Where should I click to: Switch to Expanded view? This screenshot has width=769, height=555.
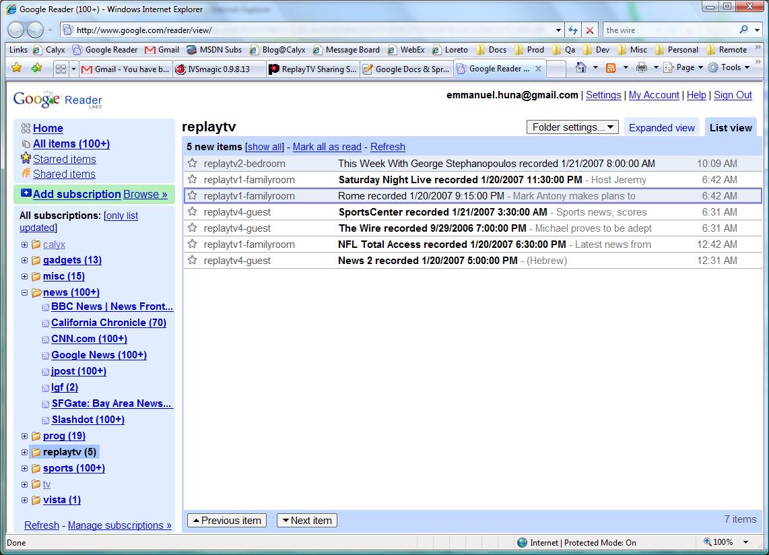pyautogui.click(x=661, y=127)
